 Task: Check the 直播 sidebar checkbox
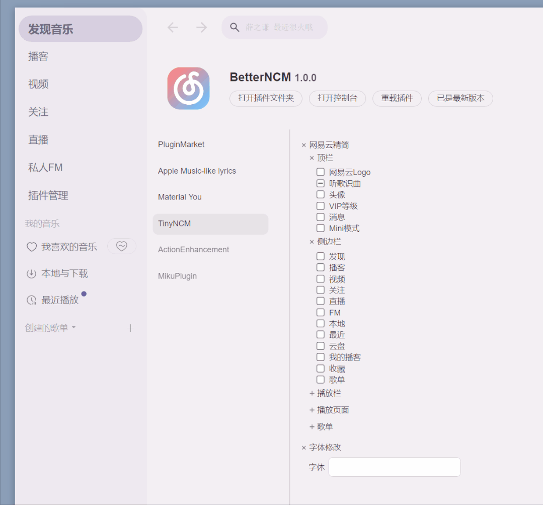[321, 301]
